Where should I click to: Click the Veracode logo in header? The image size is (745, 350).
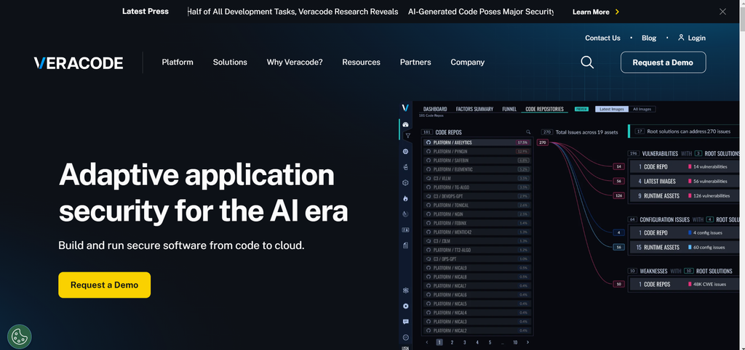[x=79, y=62]
